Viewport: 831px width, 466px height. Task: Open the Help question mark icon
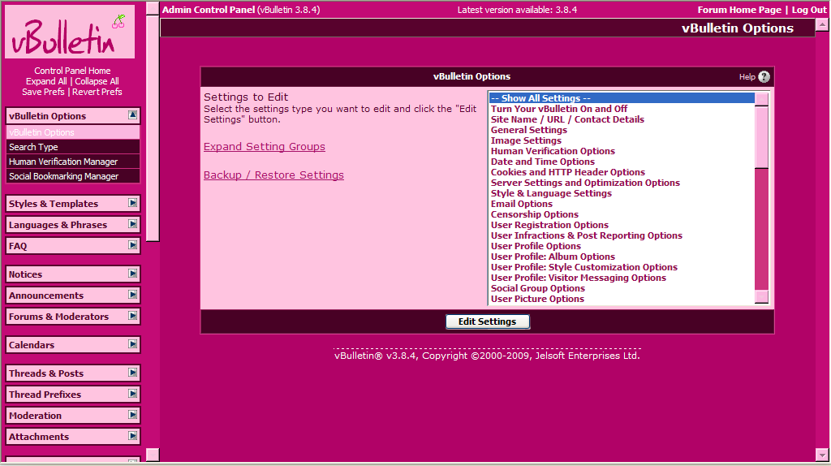(764, 77)
